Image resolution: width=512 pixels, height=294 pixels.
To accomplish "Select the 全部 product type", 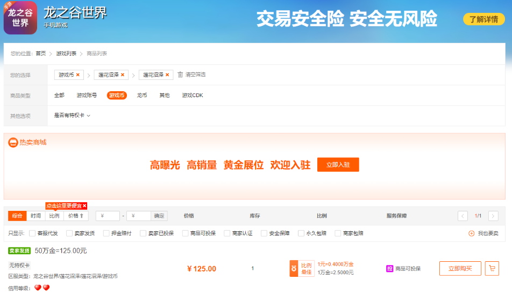I will [x=59, y=95].
